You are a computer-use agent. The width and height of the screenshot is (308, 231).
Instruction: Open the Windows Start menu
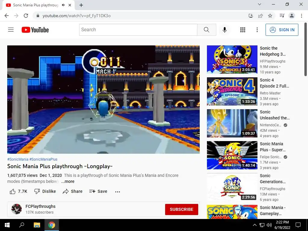coord(7,225)
